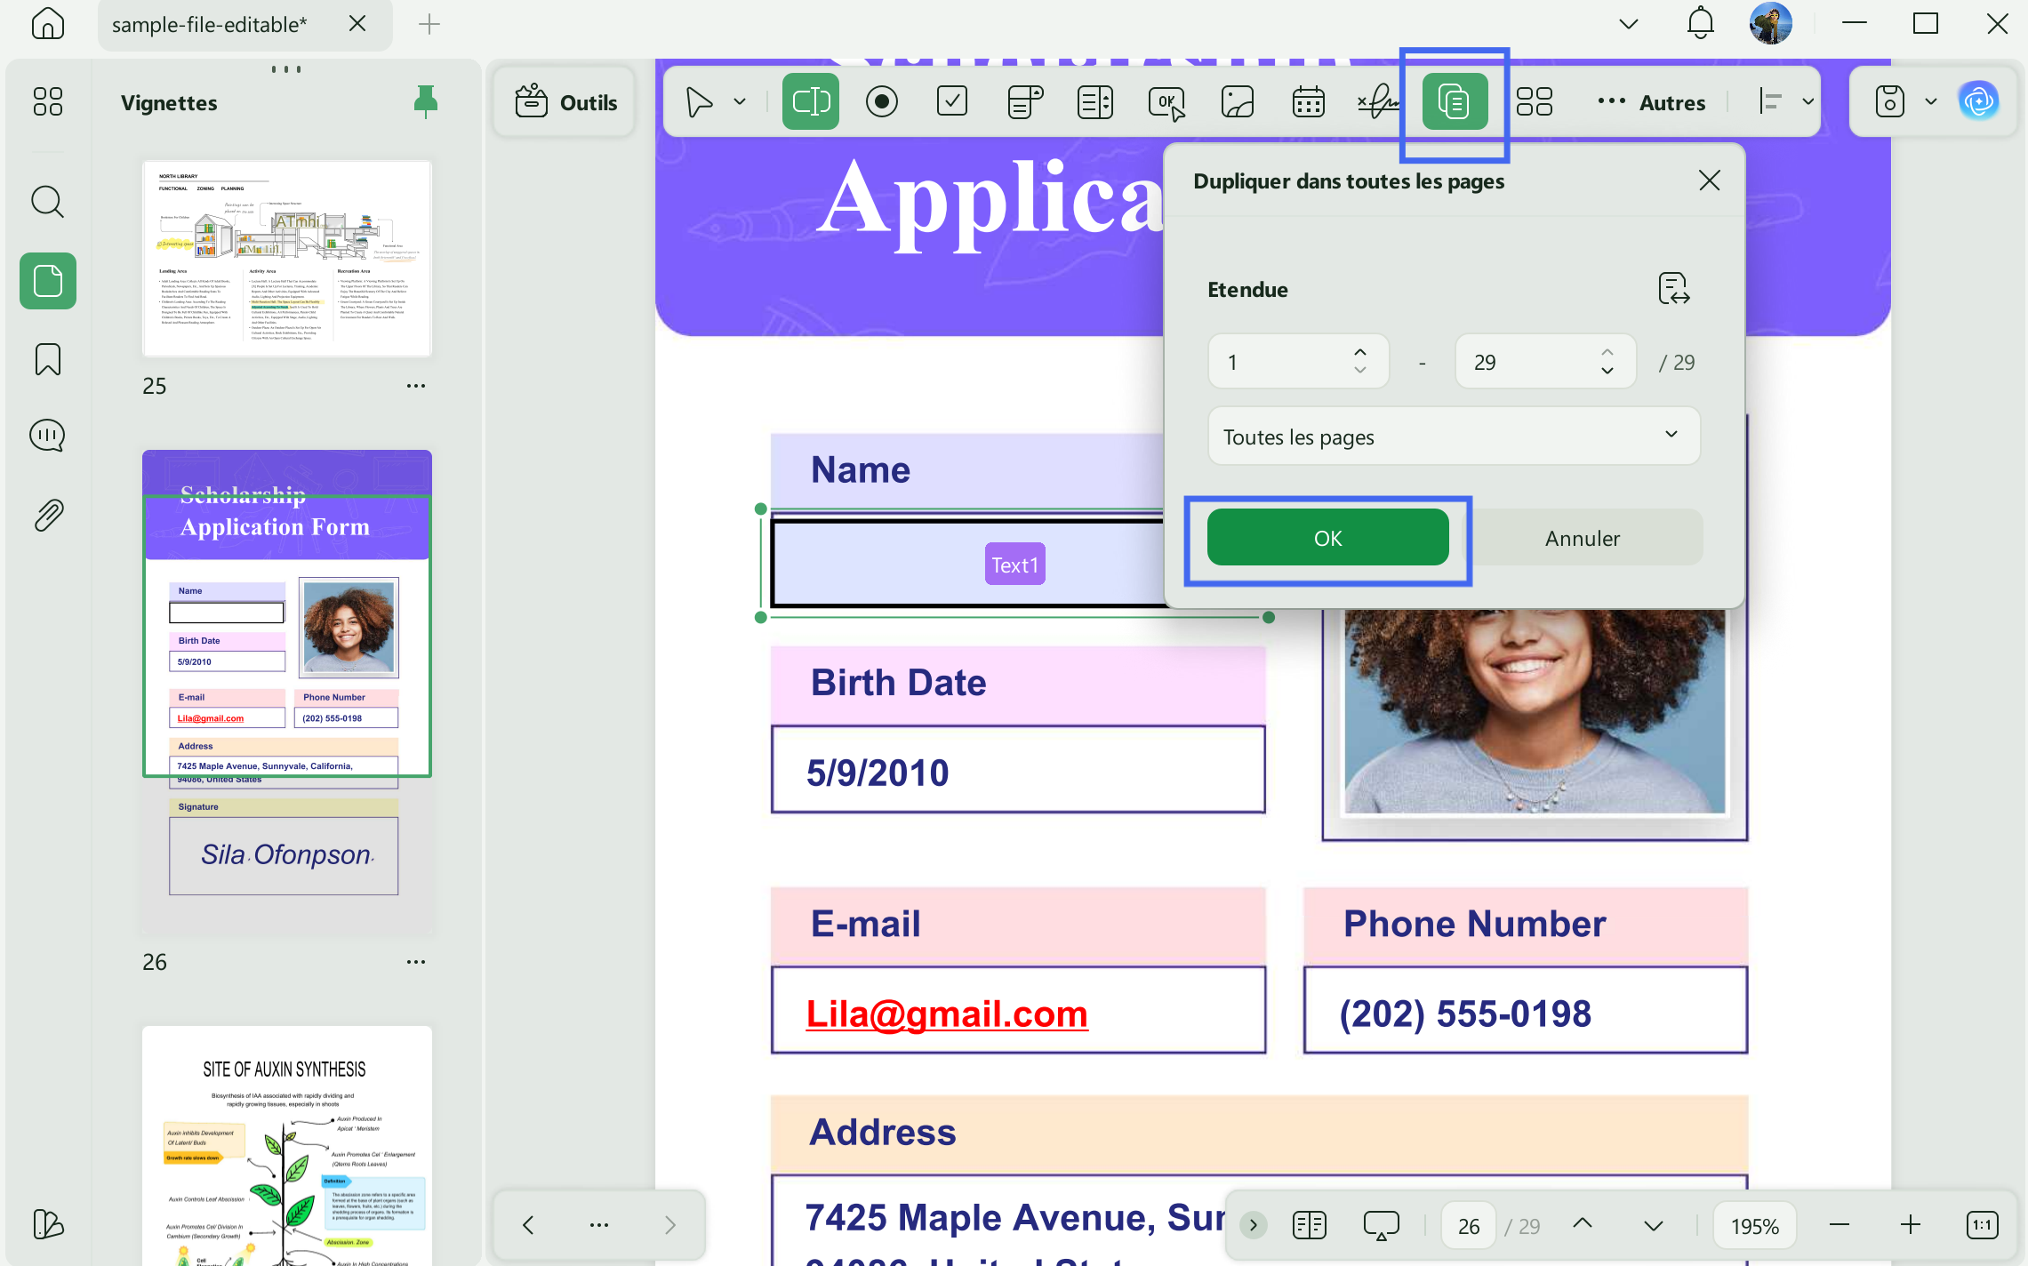2028x1266 pixels.
Task: Go to next page chevron
Action: (x=1653, y=1226)
